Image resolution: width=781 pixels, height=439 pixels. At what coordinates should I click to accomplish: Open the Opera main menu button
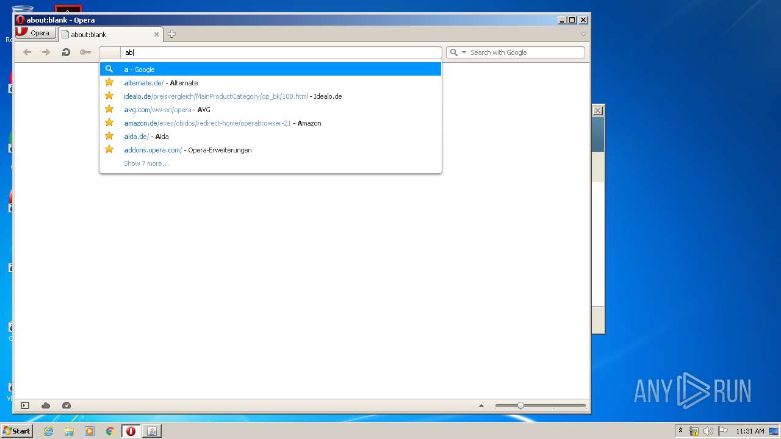(x=35, y=33)
